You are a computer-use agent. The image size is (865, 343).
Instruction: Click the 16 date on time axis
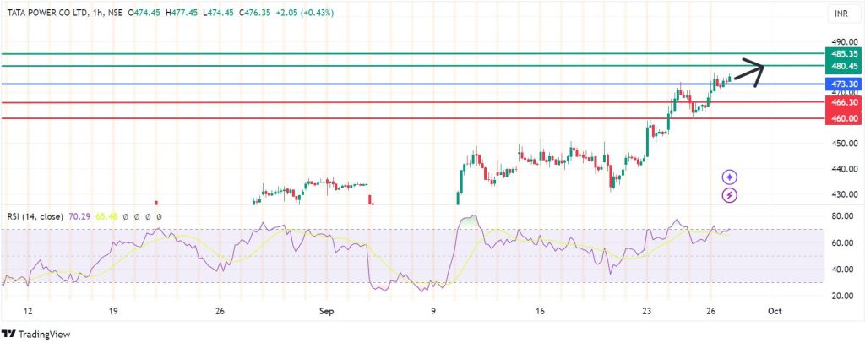pyautogui.click(x=540, y=312)
